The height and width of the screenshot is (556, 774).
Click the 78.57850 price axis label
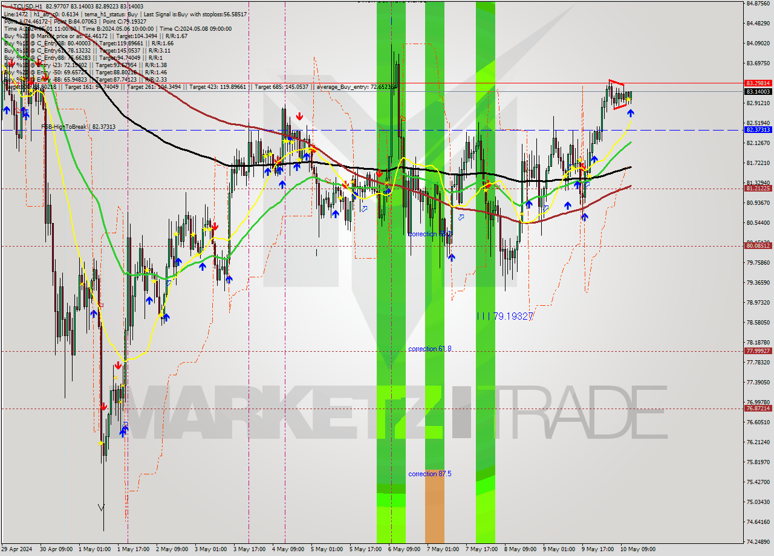(758, 322)
